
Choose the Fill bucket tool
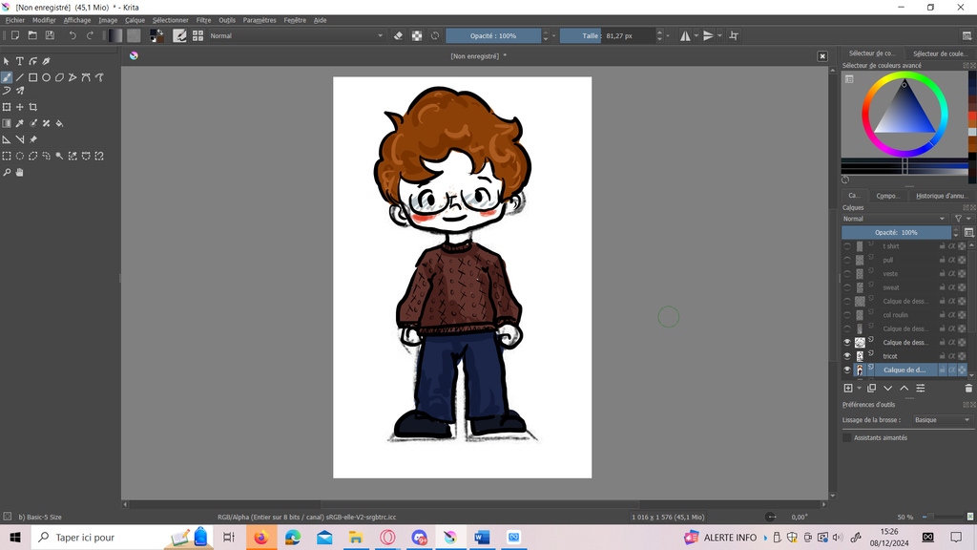pyautogui.click(x=59, y=123)
